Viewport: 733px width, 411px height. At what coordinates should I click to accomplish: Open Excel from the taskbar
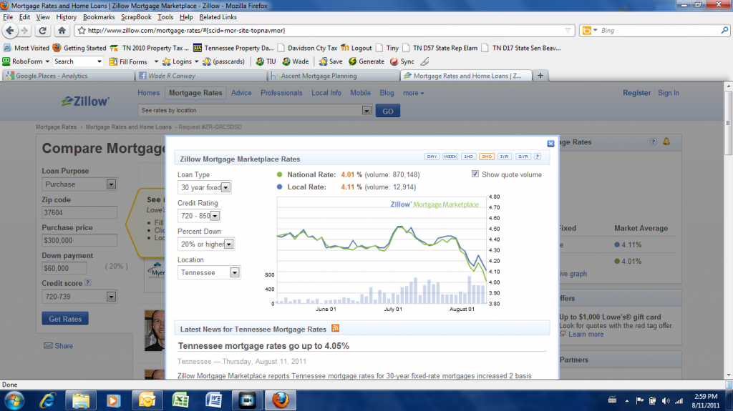[180, 400]
